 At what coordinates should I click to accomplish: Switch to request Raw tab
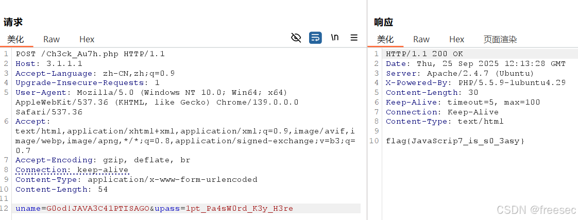point(51,39)
